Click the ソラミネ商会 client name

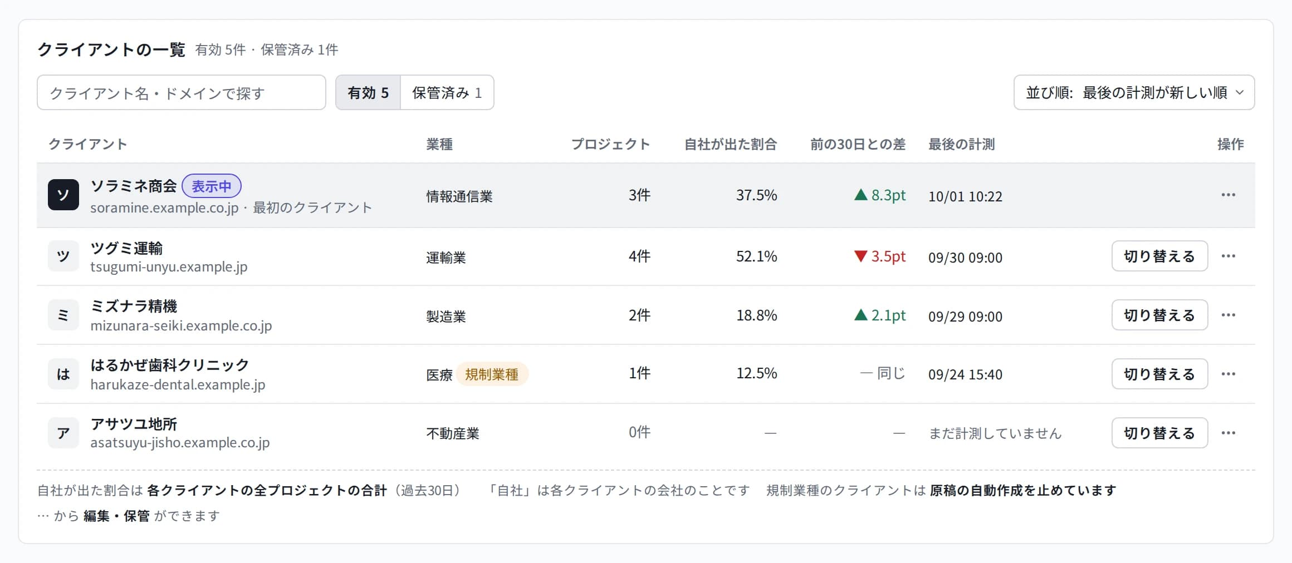pyautogui.click(x=134, y=186)
